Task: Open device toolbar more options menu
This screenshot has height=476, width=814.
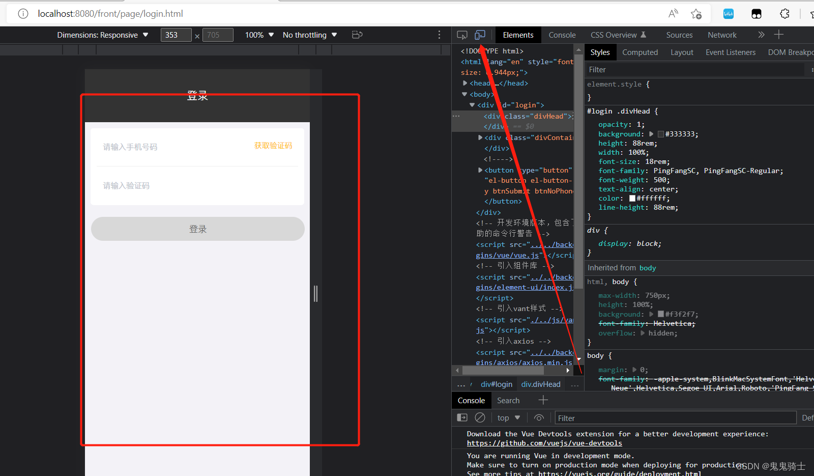Action: click(x=440, y=35)
